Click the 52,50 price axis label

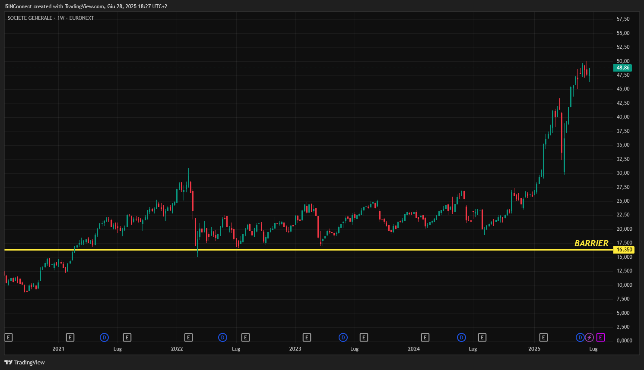coord(623,47)
